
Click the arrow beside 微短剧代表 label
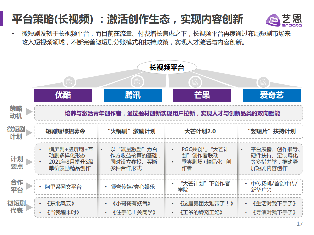click(x=29, y=207)
